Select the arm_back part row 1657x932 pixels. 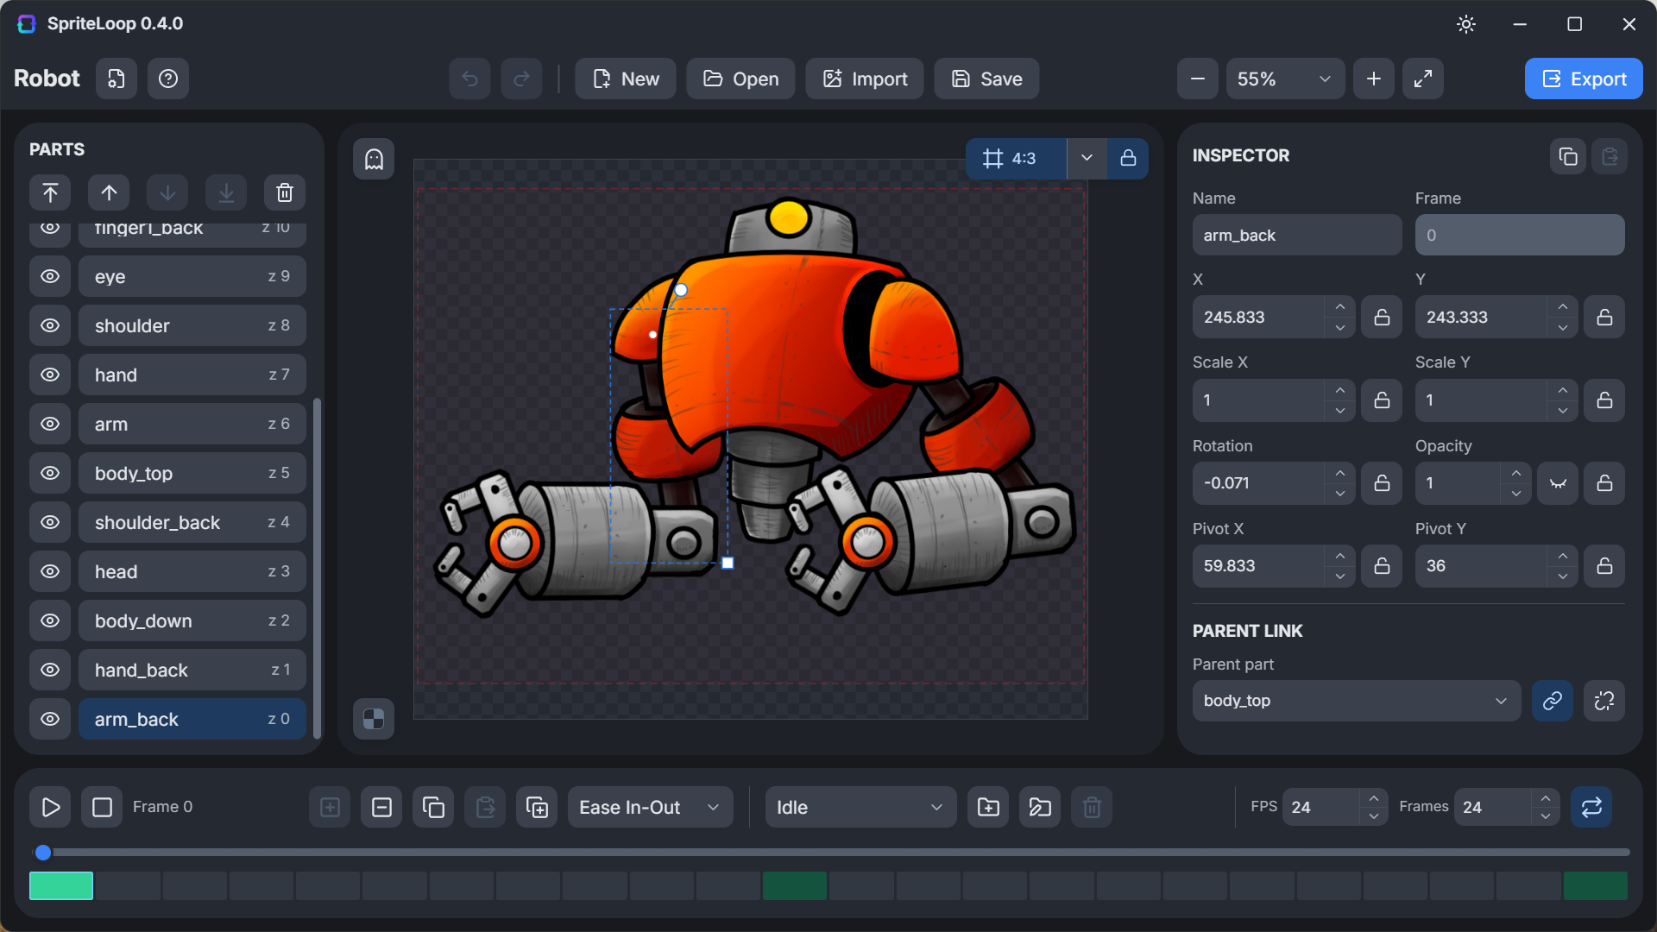[192, 719]
